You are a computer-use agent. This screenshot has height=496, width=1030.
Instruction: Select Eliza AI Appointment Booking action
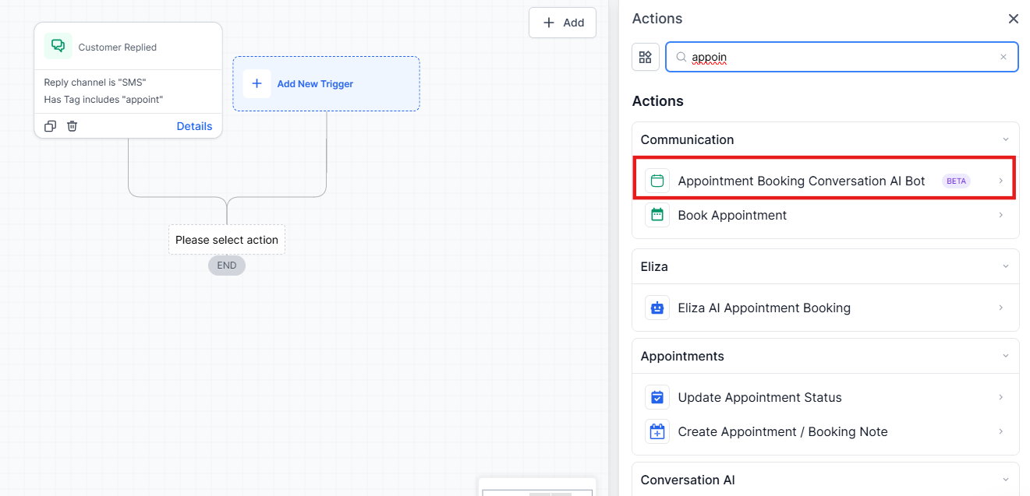(x=763, y=308)
